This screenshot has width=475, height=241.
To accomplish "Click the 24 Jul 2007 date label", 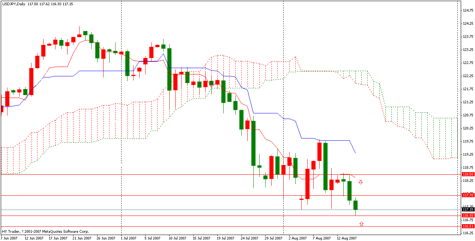I will 250,238.
